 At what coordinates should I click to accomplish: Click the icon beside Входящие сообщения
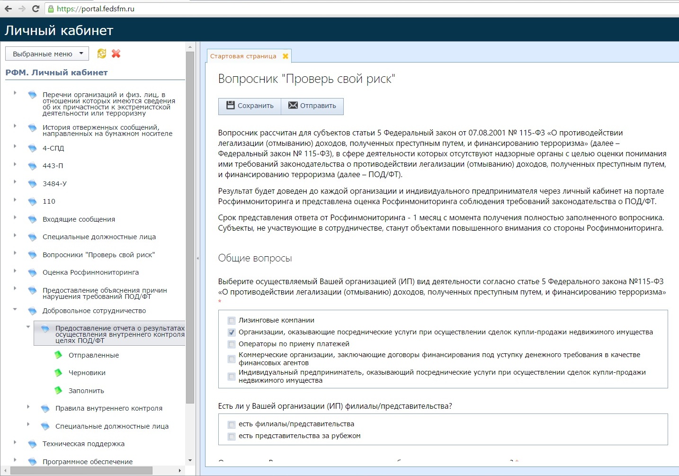pos(32,219)
